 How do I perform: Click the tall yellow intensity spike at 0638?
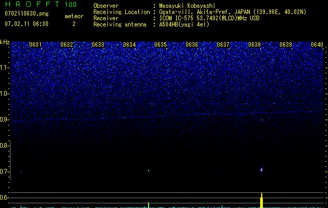261,200
